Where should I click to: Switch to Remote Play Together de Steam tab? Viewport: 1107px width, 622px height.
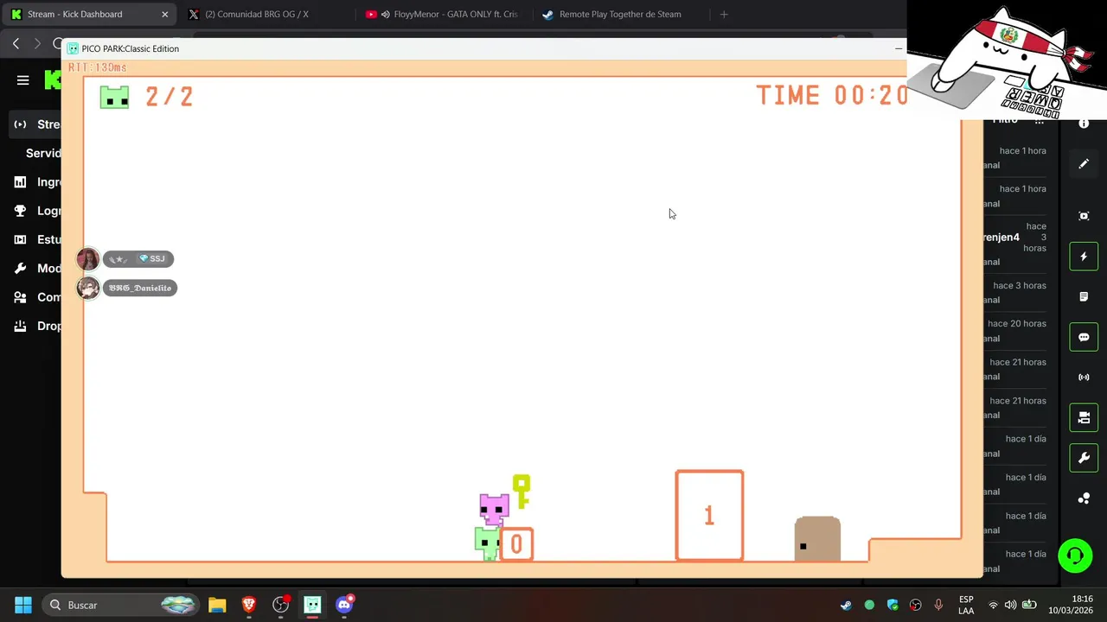tap(619, 14)
